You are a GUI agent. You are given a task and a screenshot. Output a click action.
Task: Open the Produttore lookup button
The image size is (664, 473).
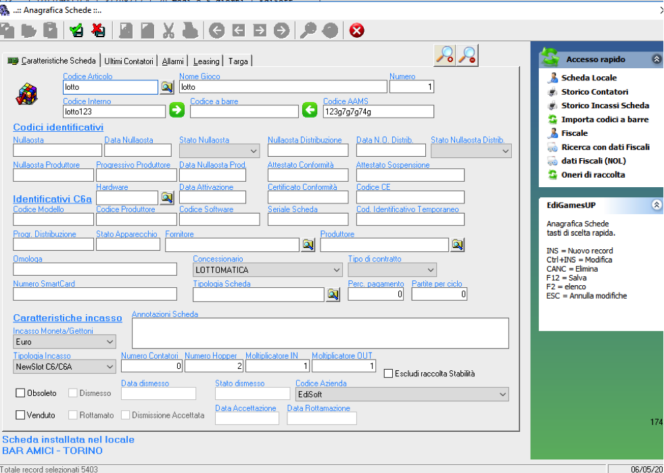pyautogui.click(x=457, y=245)
